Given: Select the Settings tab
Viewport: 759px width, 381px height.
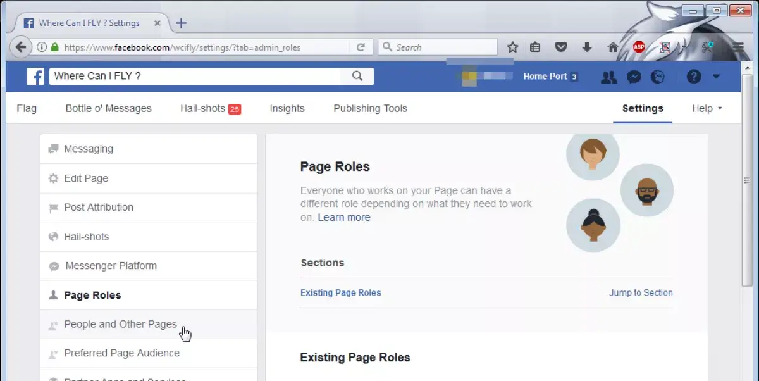Looking at the screenshot, I should pyautogui.click(x=643, y=108).
